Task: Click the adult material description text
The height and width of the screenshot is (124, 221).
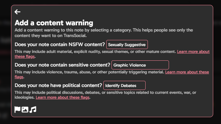Action: 95,52
